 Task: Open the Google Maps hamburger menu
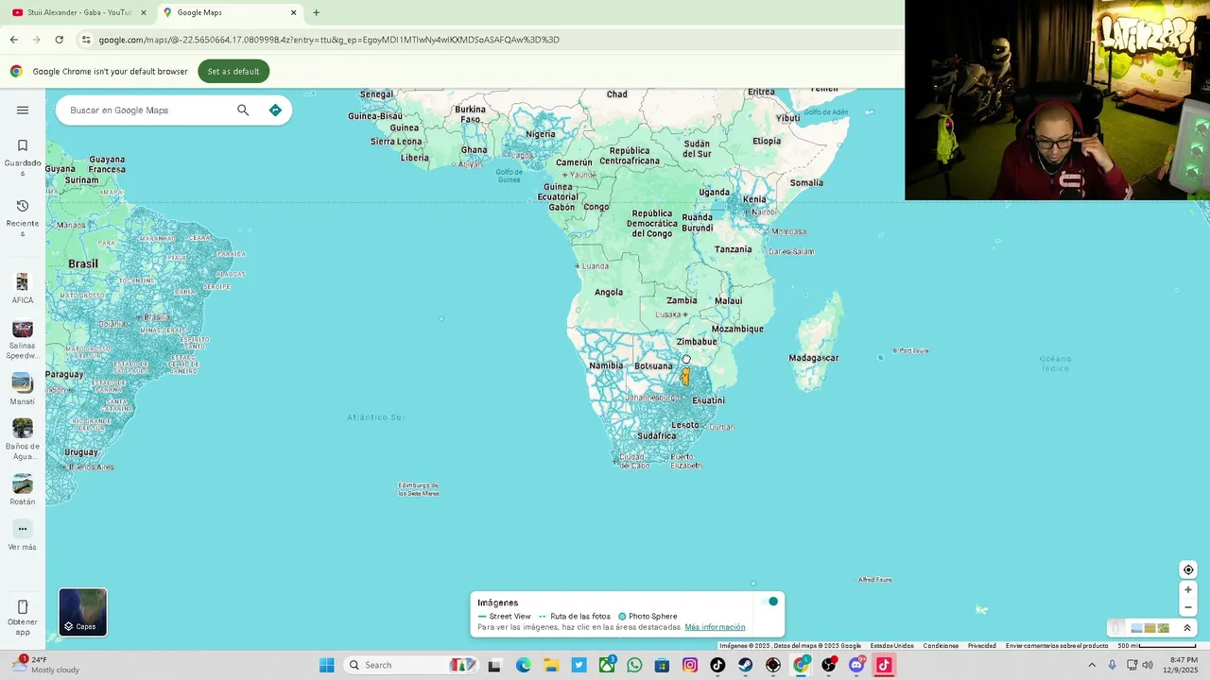[23, 110]
